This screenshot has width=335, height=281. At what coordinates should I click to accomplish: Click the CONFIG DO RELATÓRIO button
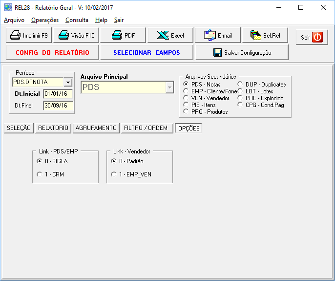click(52, 52)
